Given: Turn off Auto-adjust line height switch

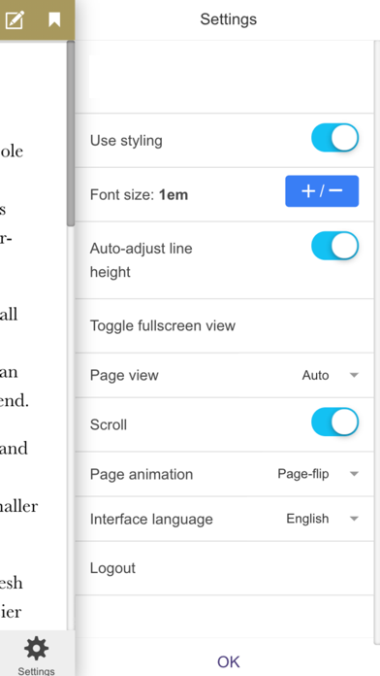Looking at the screenshot, I should (x=334, y=246).
